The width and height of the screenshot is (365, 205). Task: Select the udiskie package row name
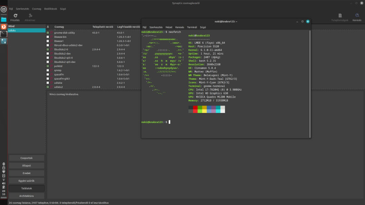pyautogui.click(x=58, y=83)
